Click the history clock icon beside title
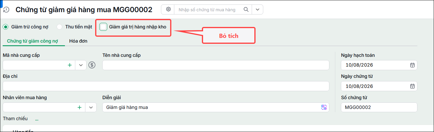434x132 pixels. point(6,10)
